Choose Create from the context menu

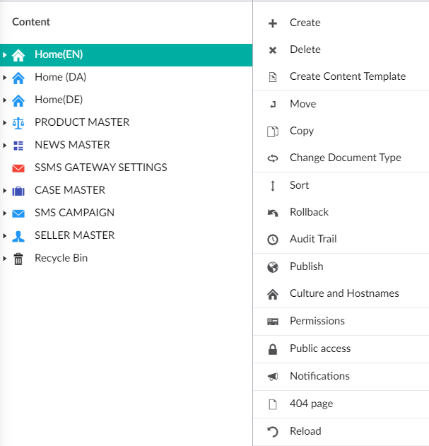(305, 23)
